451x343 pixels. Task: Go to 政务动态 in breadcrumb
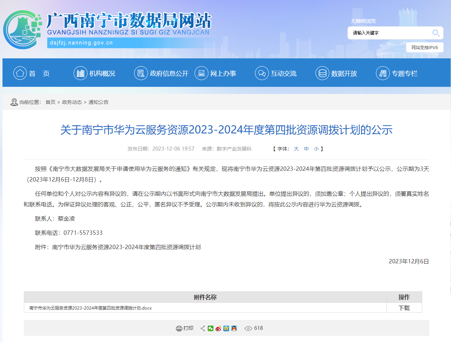click(x=72, y=102)
